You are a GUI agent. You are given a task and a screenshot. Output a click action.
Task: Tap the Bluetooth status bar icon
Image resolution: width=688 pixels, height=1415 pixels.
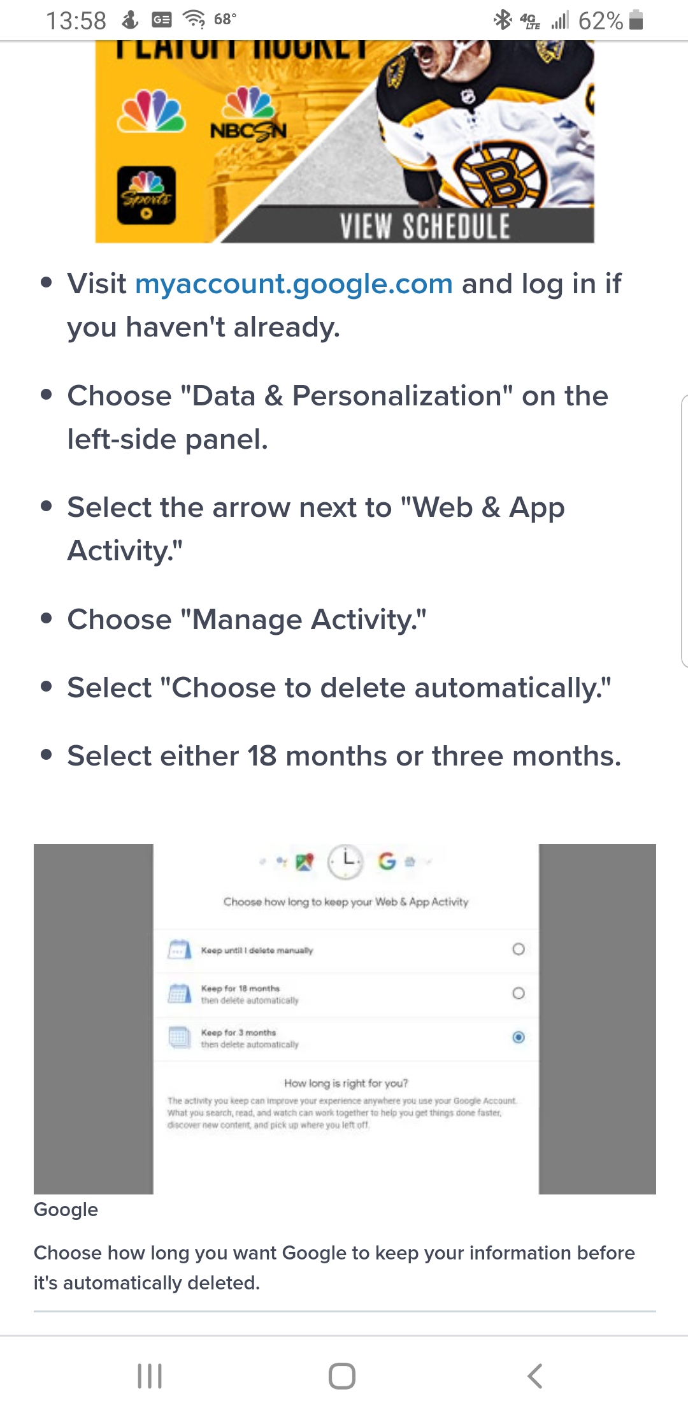click(x=503, y=20)
